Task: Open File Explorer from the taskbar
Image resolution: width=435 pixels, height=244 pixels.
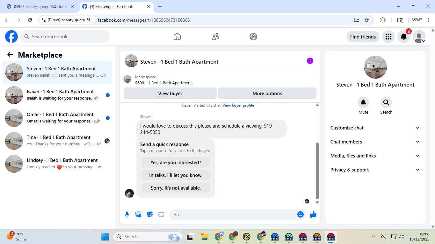Action: 204,237
